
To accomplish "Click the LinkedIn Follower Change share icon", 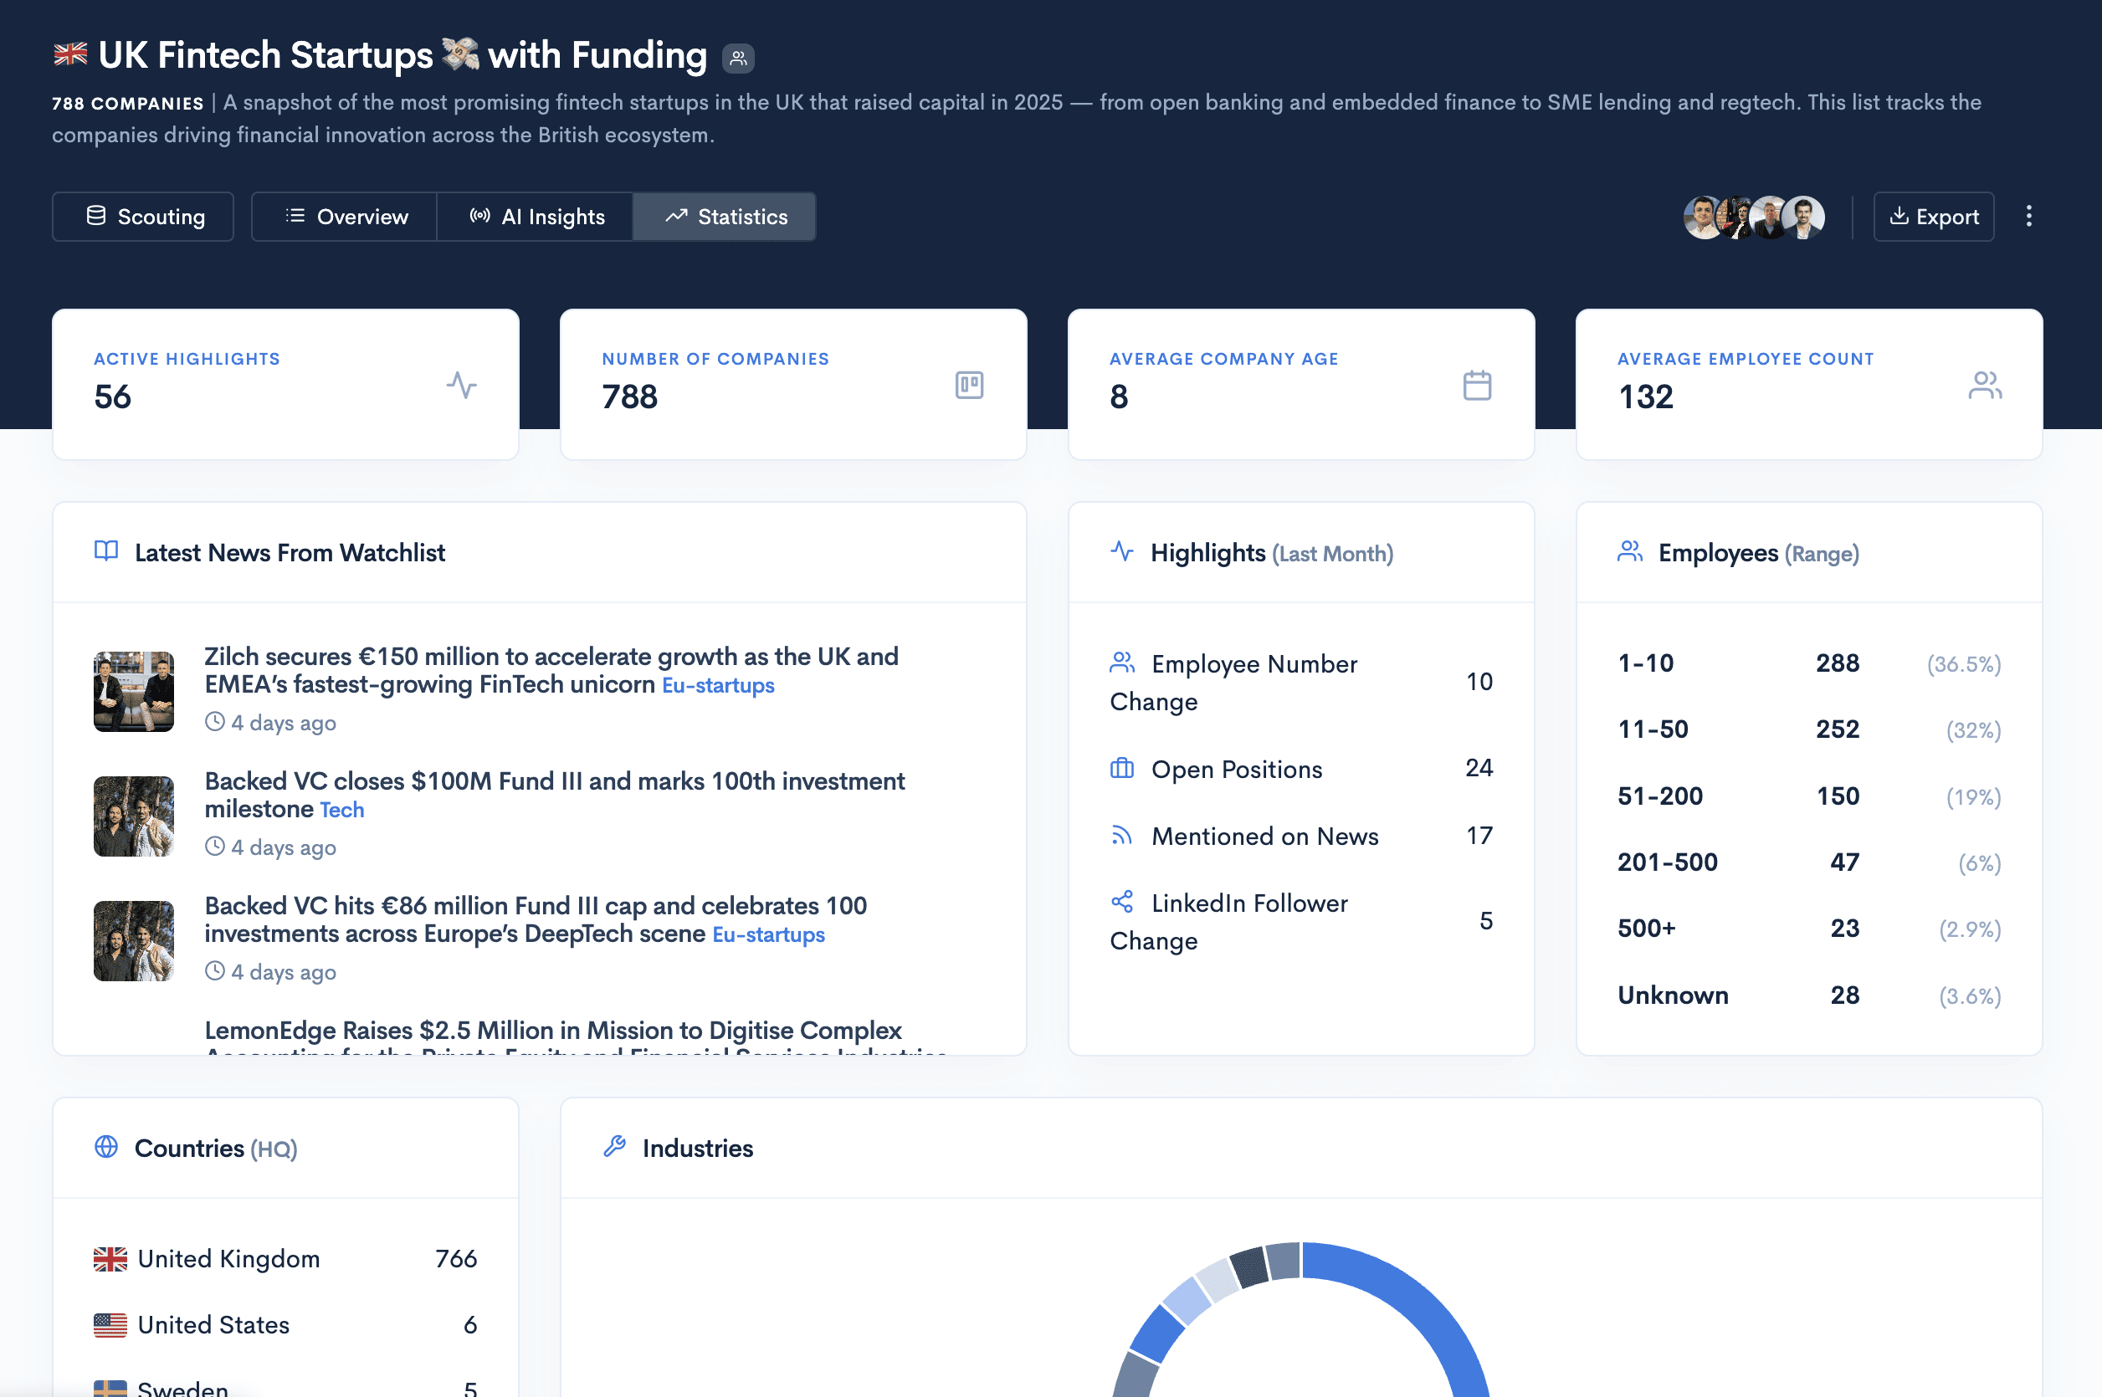I will 1121,902.
